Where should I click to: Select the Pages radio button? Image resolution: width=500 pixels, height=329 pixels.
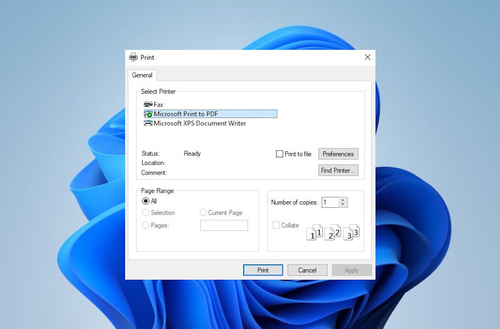pos(146,225)
